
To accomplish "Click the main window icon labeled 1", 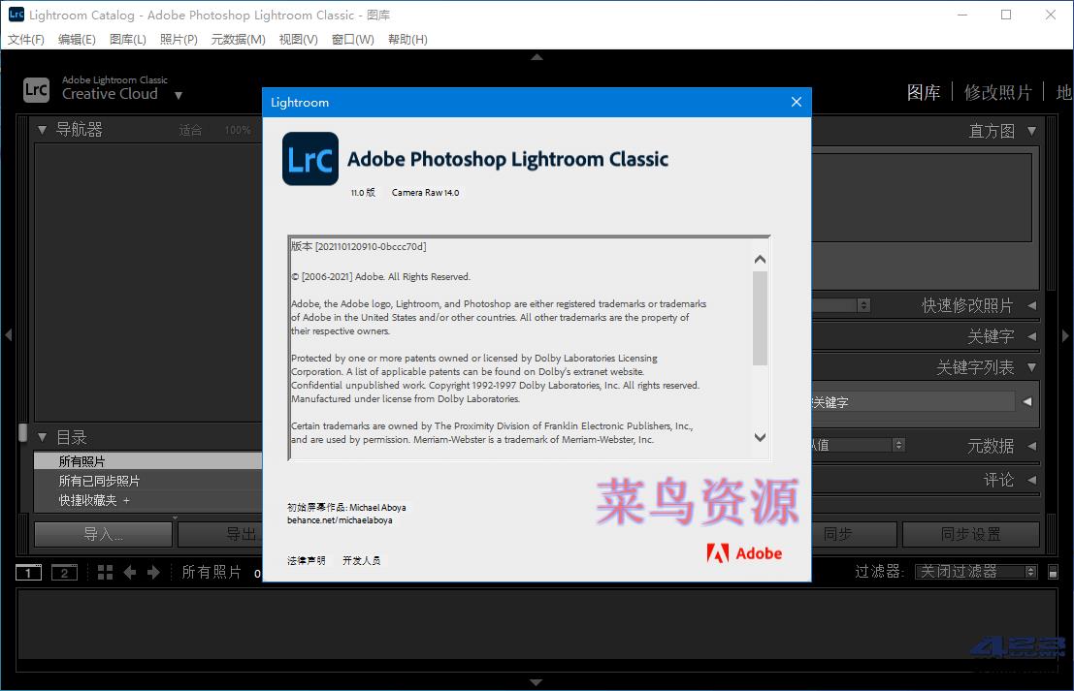I will [x=27, y=572].
